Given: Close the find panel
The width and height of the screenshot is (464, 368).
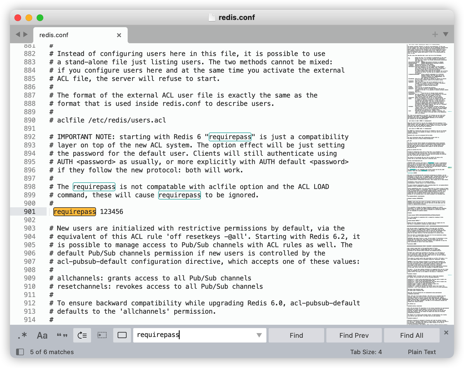Looking at the screenshot, I should [x=446, y=333].
